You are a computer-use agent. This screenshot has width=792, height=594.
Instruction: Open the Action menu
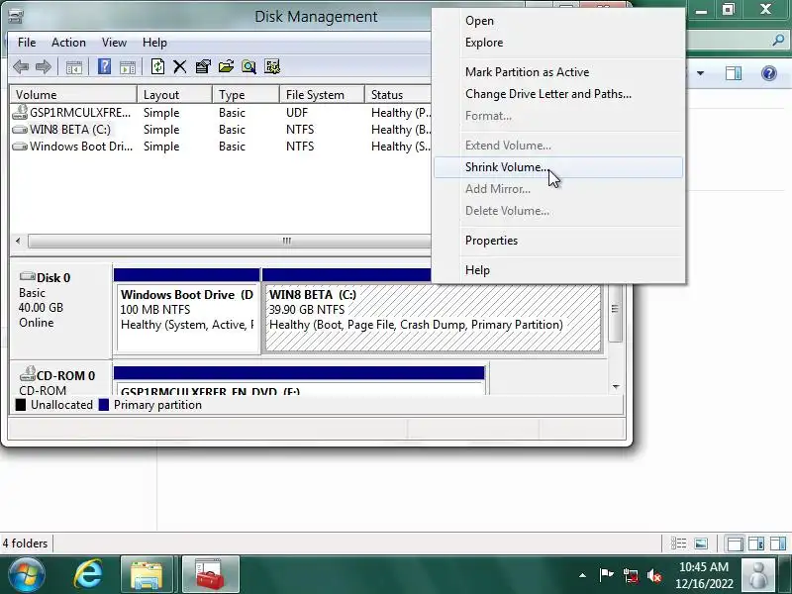(x=68, y=43)
